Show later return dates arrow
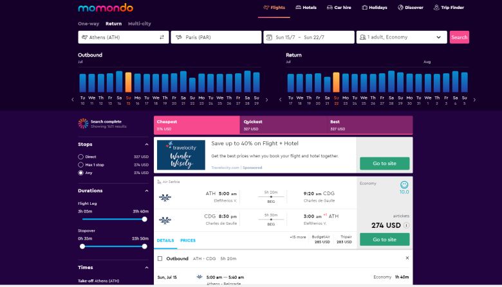The width and height of the screenshot is (502, 287). [474, 100]
